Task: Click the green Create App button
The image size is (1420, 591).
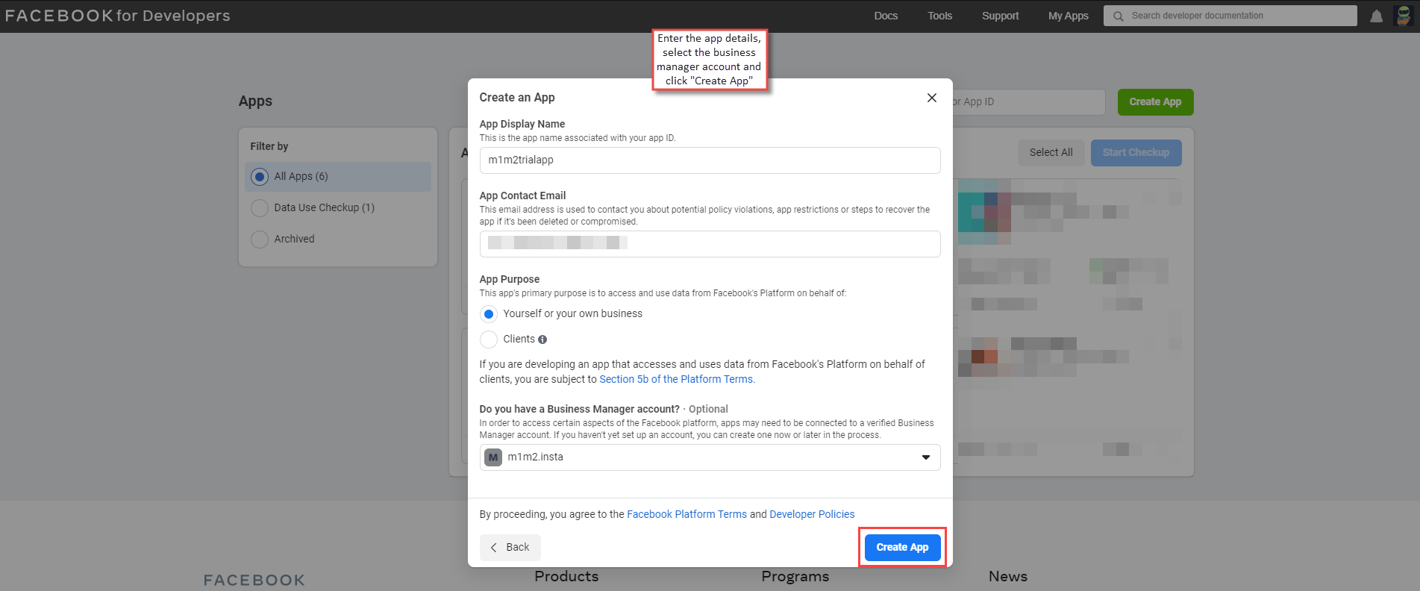Action: pyautogui.click(x=1155, y=102)
